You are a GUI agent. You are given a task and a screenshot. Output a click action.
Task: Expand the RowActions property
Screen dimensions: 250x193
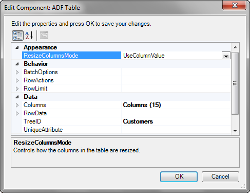click(17, 80)
